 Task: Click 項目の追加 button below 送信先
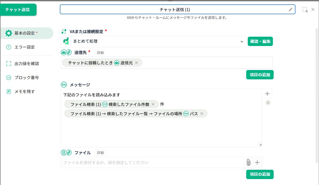[260, 75]
